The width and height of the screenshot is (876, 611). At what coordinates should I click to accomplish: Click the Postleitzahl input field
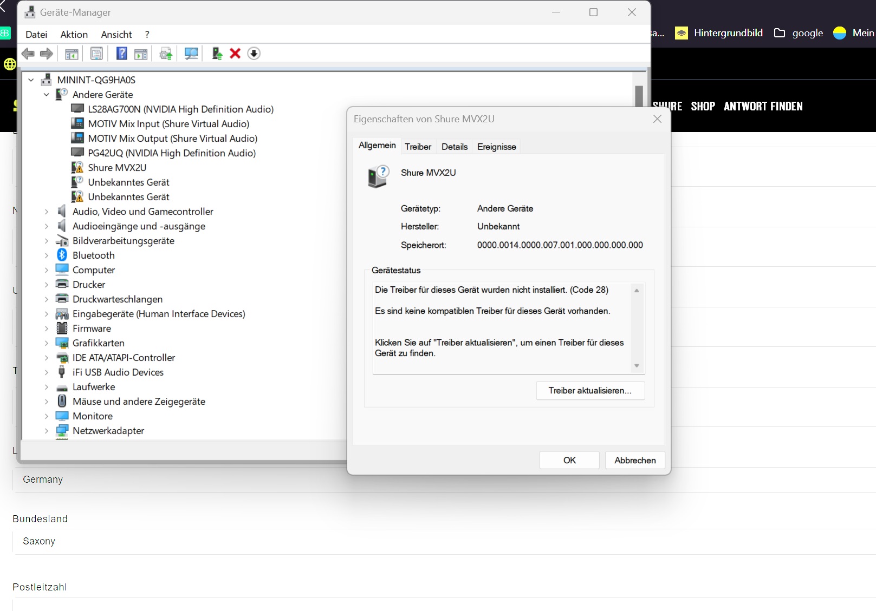[x=444, y=604]
